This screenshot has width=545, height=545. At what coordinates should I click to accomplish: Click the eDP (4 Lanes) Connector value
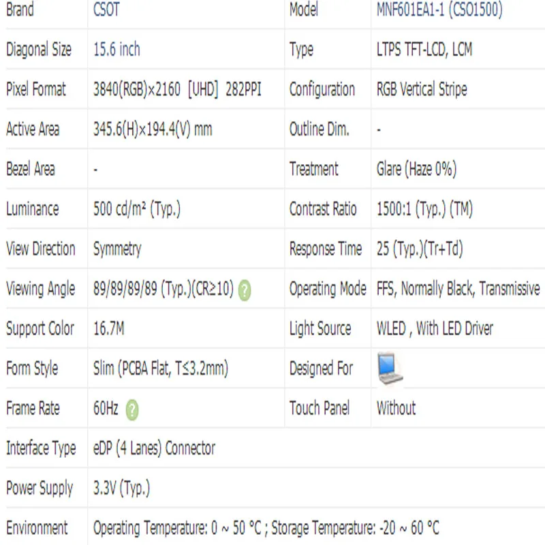[x=154, y=448]
